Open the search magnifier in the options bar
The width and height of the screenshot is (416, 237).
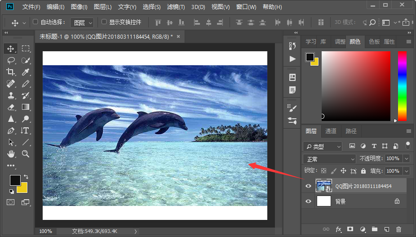pyautogui.click(x=372, y=22)
